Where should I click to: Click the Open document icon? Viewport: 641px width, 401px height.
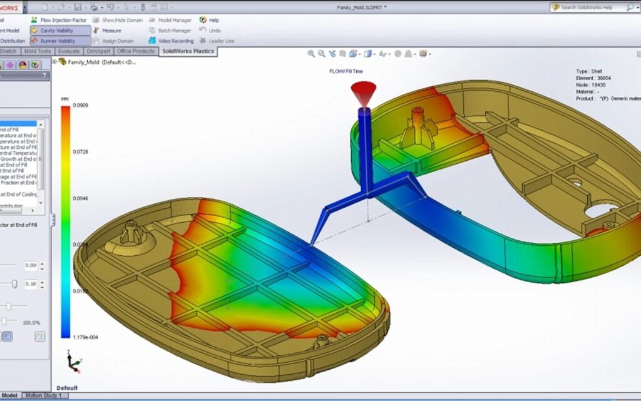tap(61, 7)
